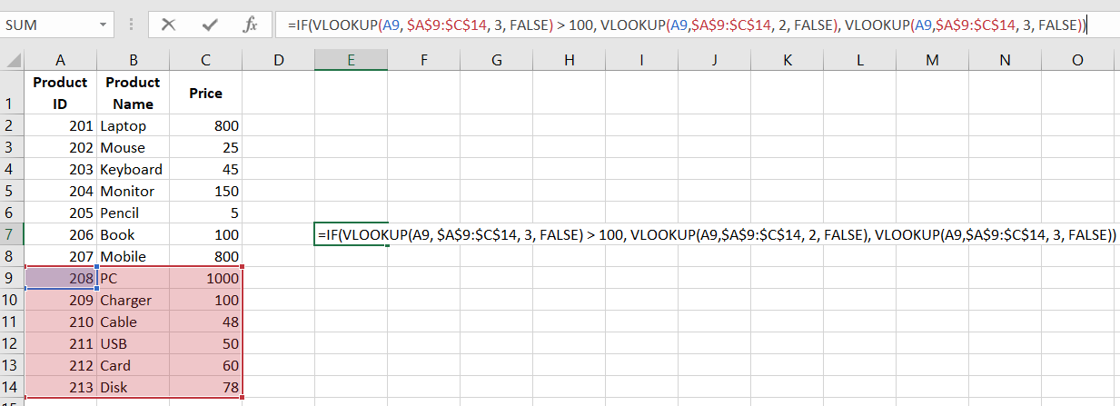Click cell containing "Book"
This screenshot has height=406, width=1120.
133,234
